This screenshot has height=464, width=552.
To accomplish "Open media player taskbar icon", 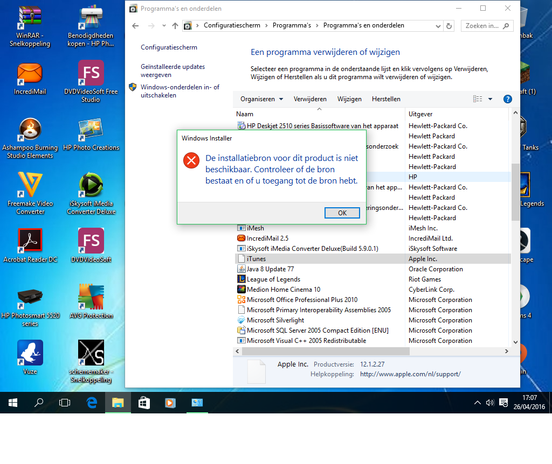I will (170, 403).
